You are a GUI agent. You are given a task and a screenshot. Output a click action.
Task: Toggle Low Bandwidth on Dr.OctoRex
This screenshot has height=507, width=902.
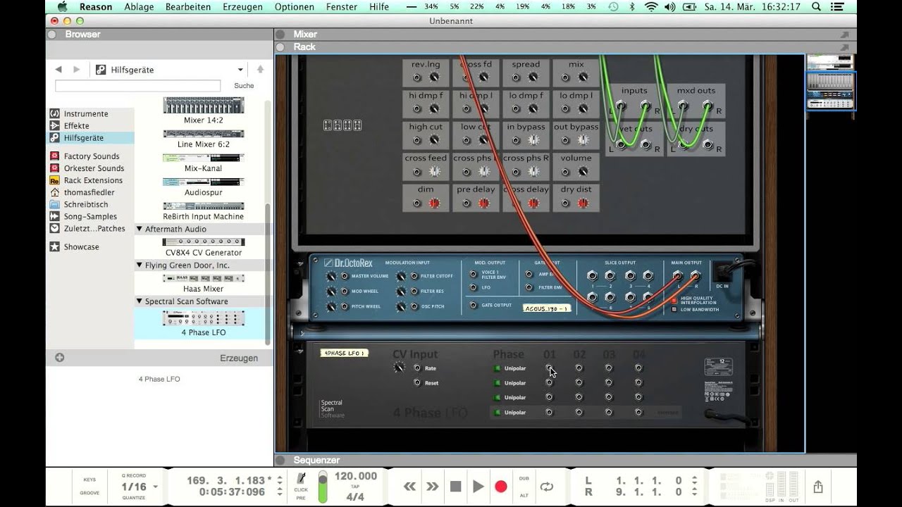674,309
